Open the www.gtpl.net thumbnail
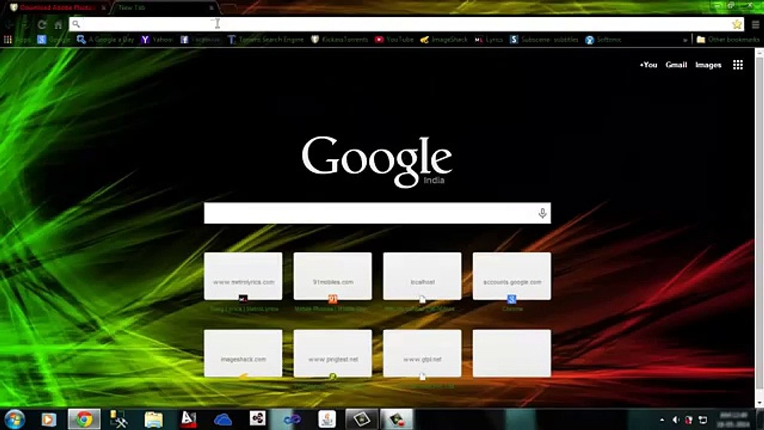 pyautogui.click(x=422, y=354)
